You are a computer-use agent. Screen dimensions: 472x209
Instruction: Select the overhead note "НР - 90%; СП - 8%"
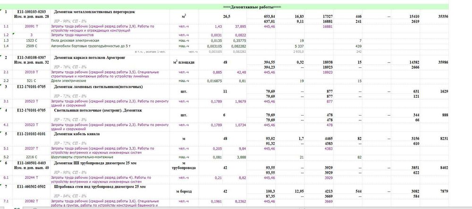pos(70,21)
